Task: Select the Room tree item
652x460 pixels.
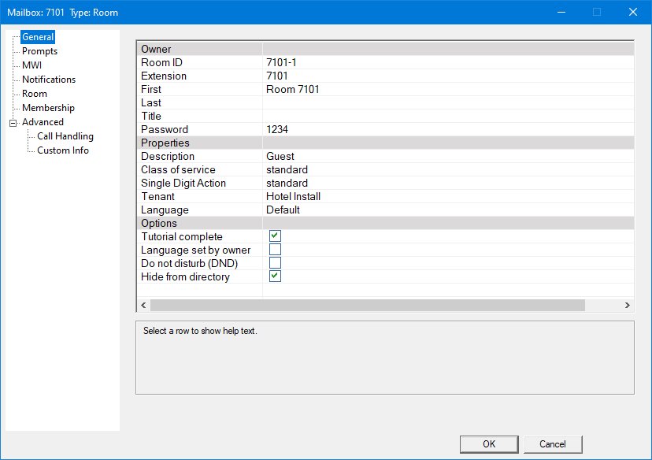Action: pyautogui.click(x=35, y=94)
